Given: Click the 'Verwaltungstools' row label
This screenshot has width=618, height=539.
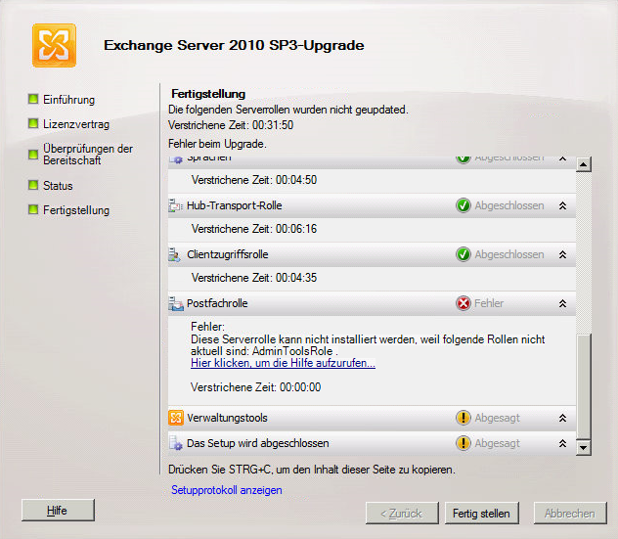Looking at the screenshot, I should (227, 418).
